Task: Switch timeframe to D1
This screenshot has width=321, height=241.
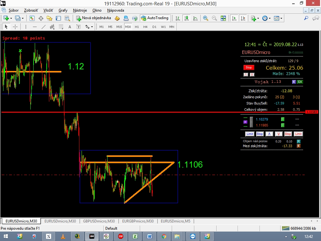Action: point(154,27)
